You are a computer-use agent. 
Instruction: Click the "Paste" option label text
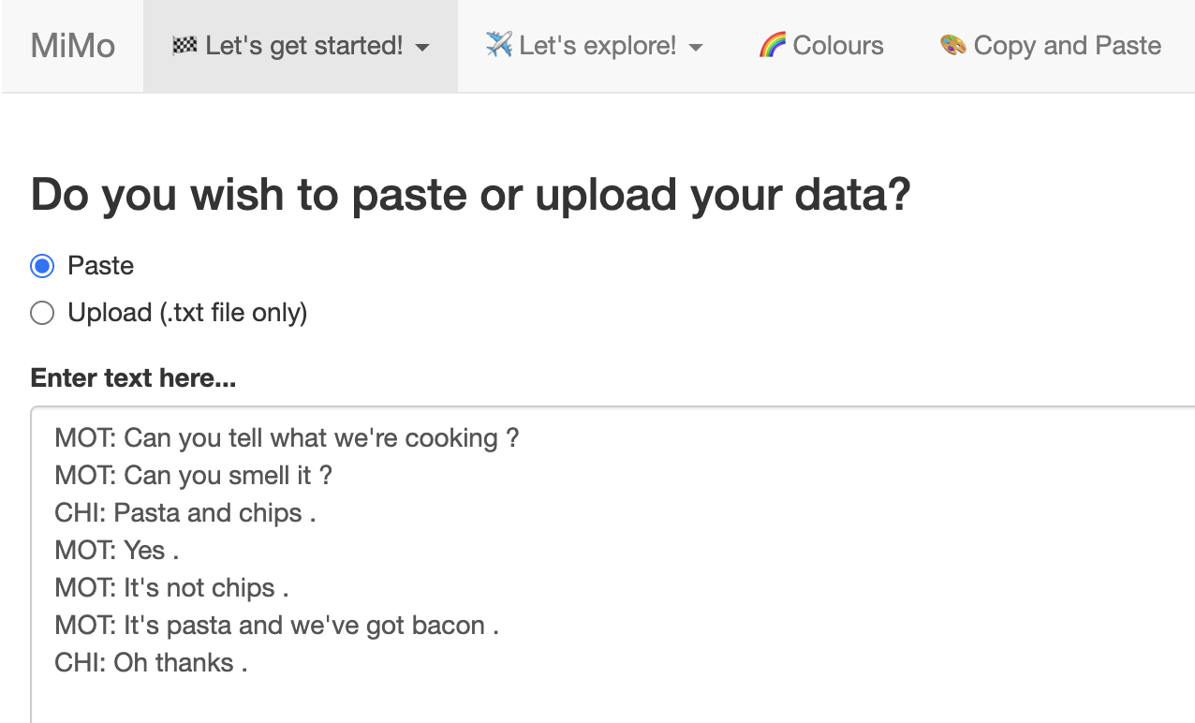coord(101,266)
